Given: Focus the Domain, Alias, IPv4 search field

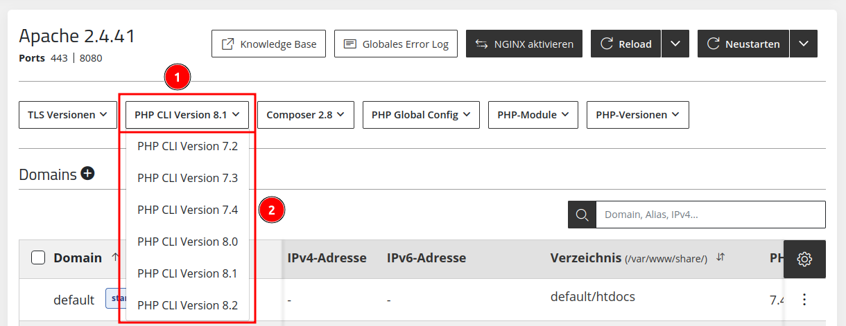Looking at the screenshot, I should click(711, 215).
